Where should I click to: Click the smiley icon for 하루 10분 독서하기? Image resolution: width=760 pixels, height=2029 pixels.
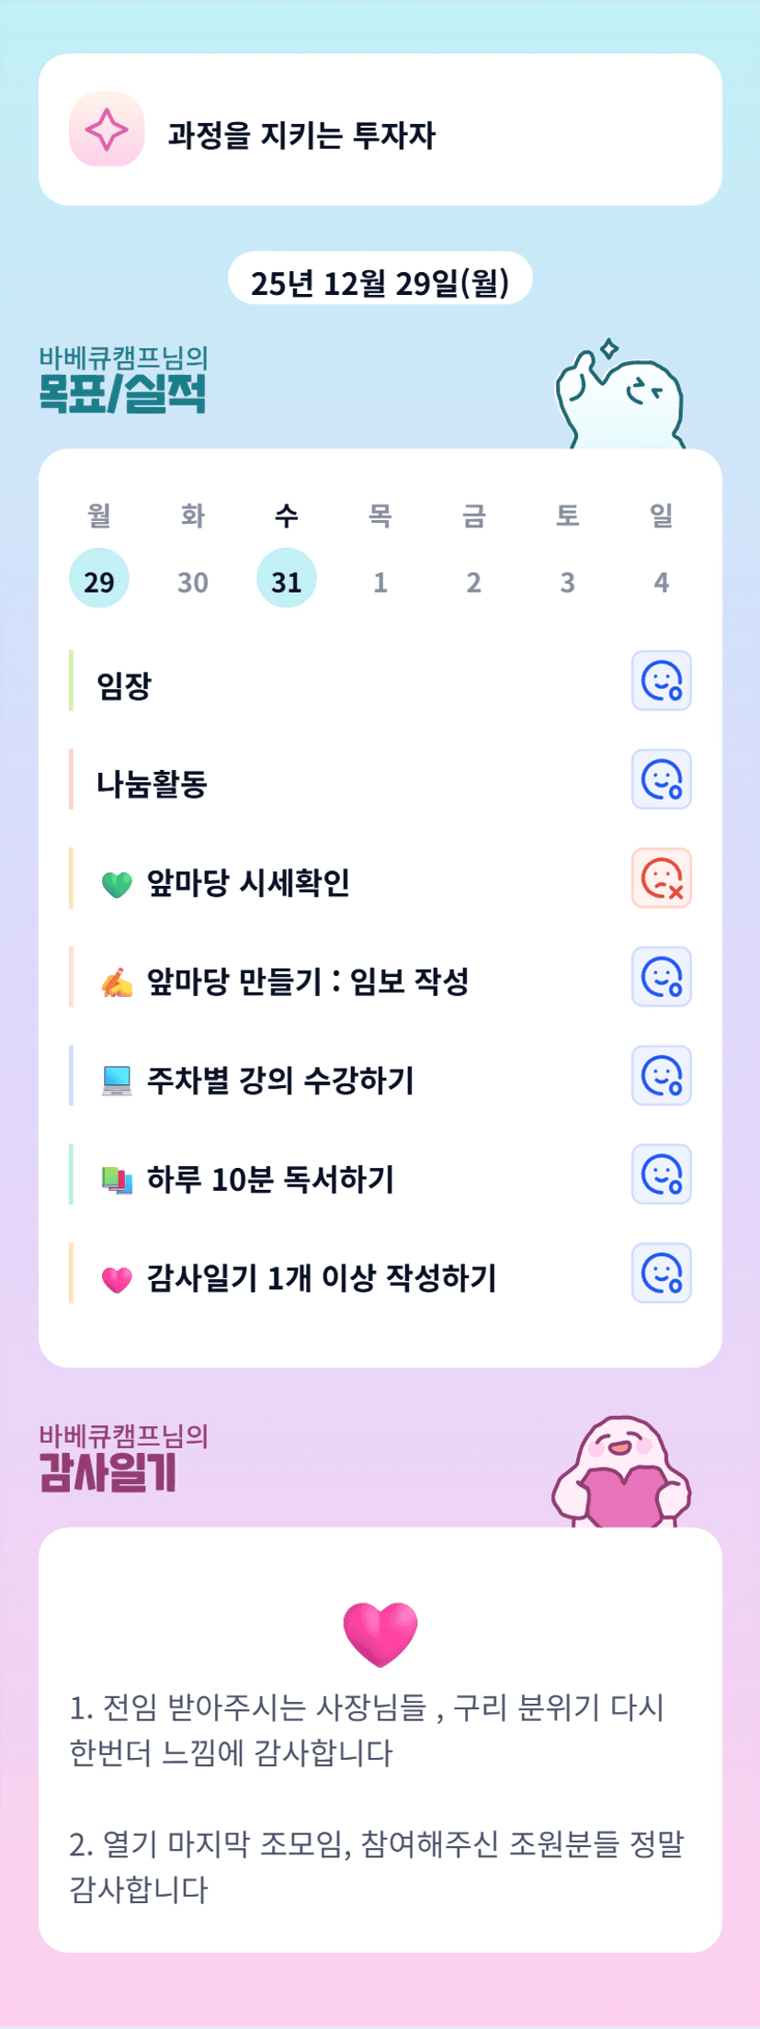[x=661, y=1174]
